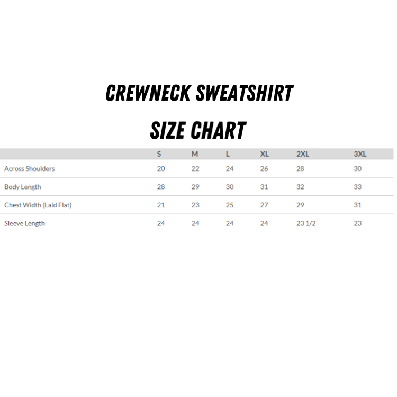397x397 pixels.
Task: Click the Crewneck Sweatshirt heading
Action: [199, 93]
